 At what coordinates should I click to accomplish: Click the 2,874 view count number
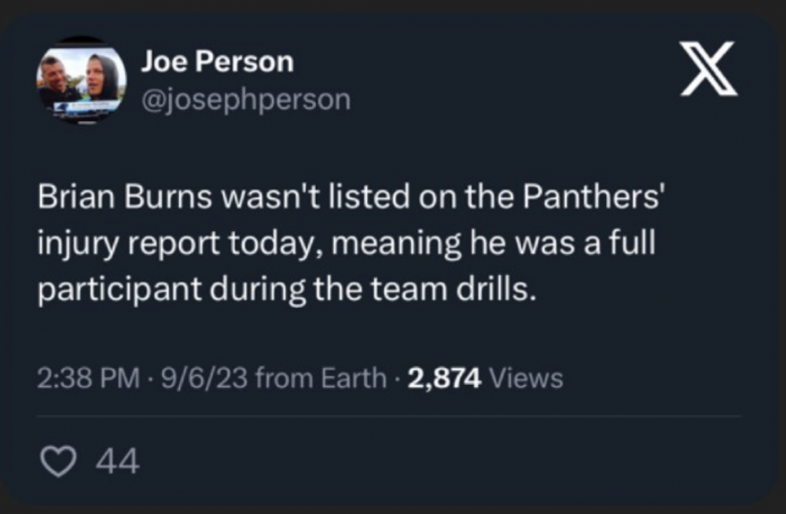(446, 379)
